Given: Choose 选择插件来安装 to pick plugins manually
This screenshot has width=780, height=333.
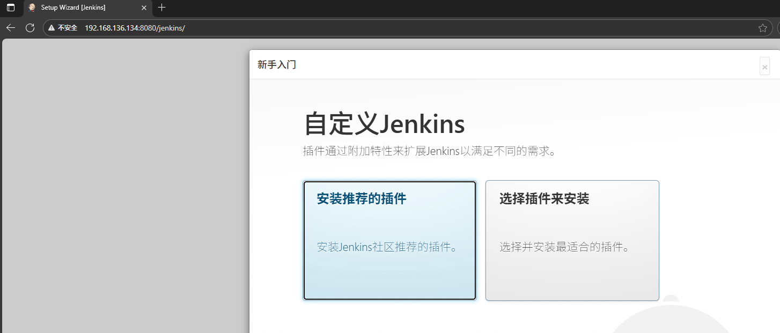Looking at the screenshot, I should (x=572, y=240).
